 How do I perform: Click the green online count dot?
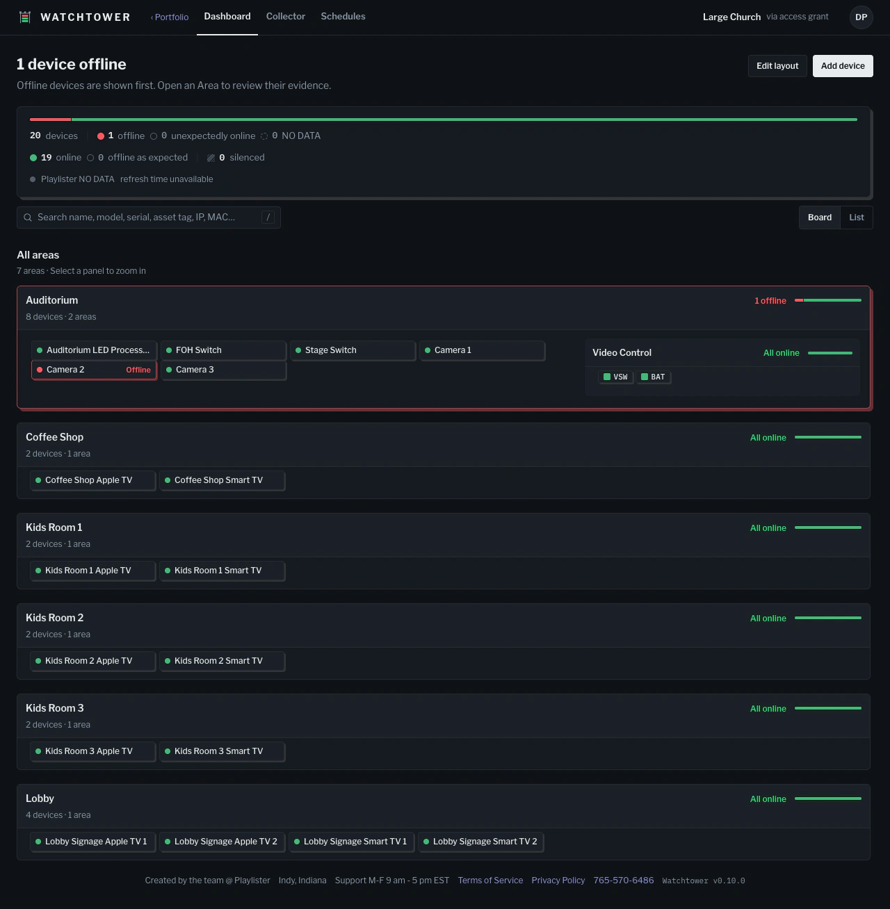(33, 158)
